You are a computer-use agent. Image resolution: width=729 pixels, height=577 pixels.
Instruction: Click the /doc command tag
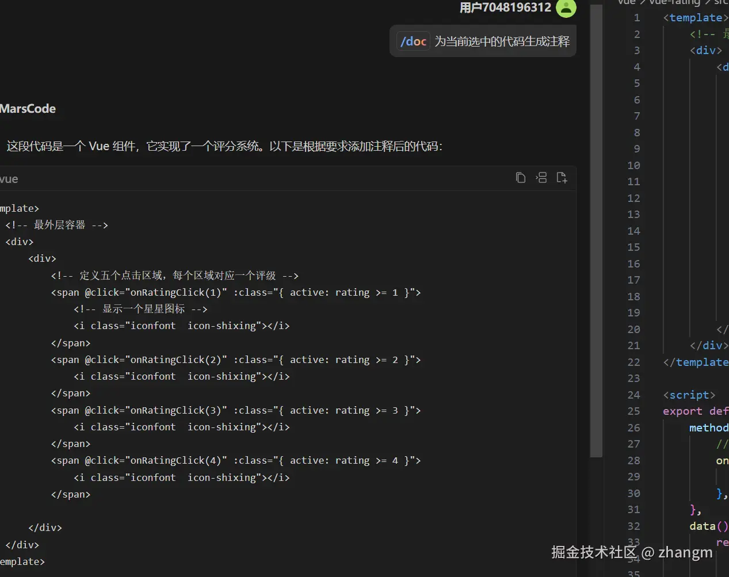pos(414,41)
